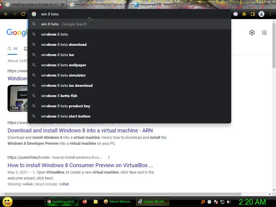Click the vertical scrollbar thumb

tap(274, 45)
